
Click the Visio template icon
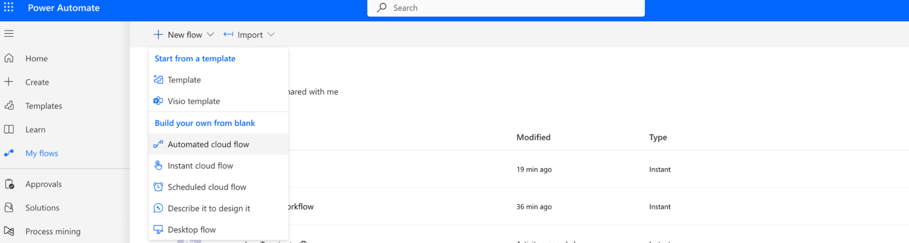coord(158,101)
